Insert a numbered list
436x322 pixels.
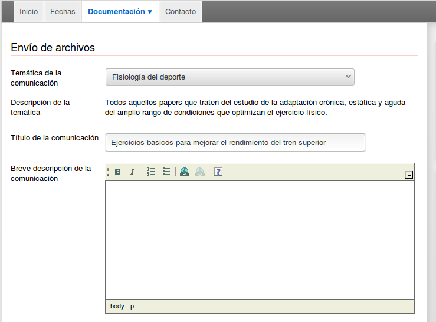(x=151, y=172)
